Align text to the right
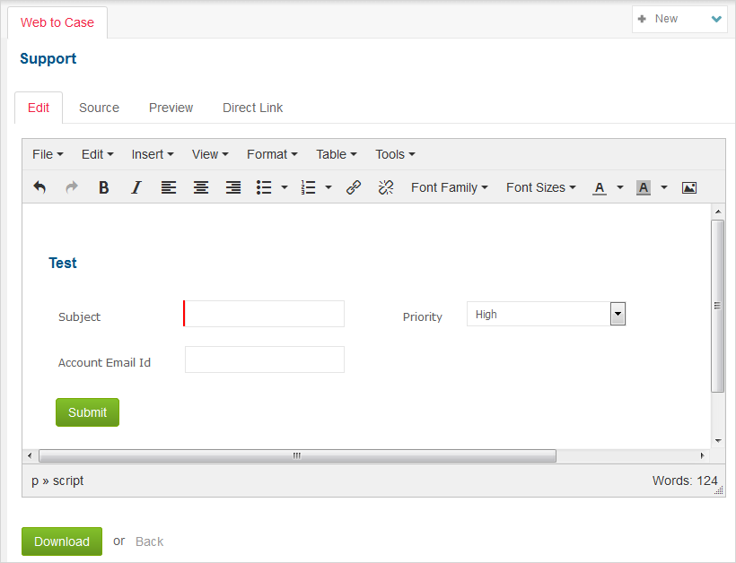 coord(233,187)
